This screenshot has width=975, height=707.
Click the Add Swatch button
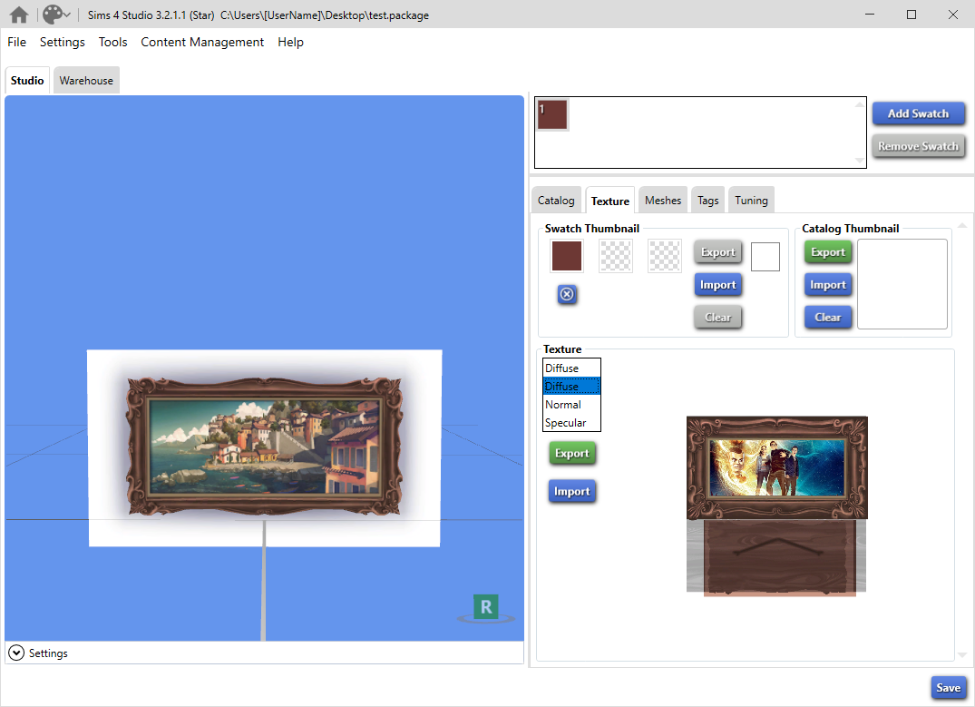(x=919, y=113)
